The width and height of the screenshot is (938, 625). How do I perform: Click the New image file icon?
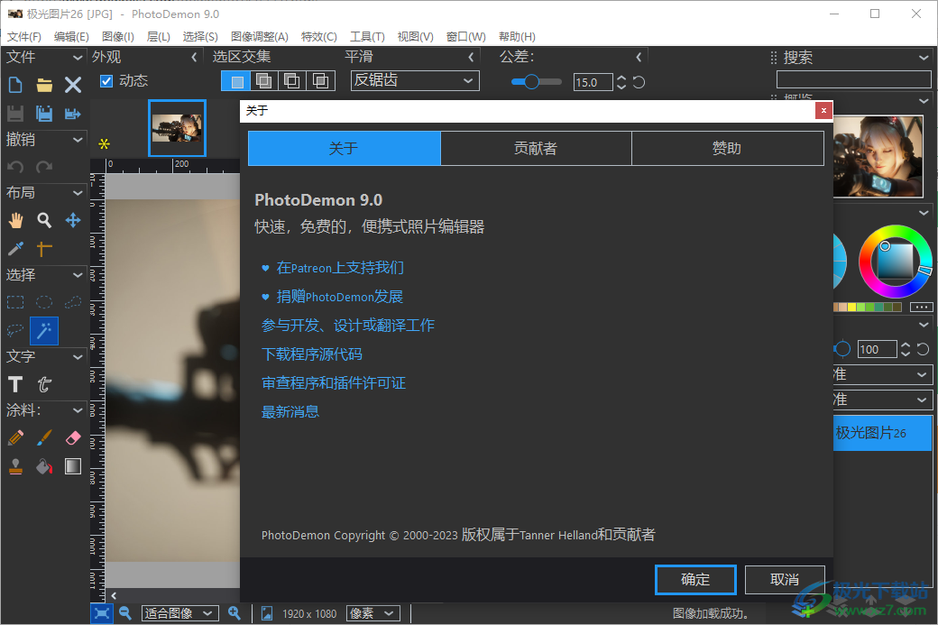[15, 85]
